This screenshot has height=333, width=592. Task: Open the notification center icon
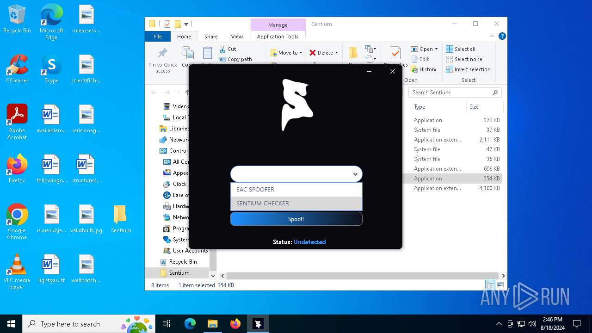coord(577,324)
